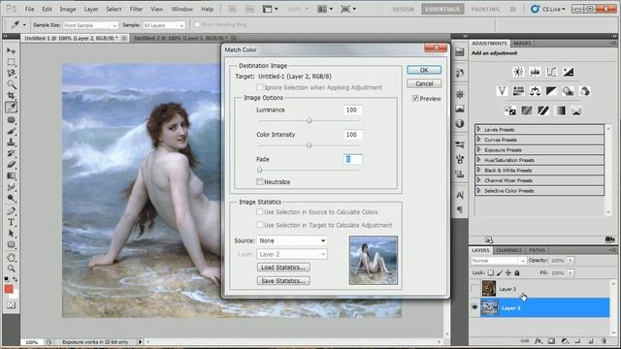This screenshot has height=349, width=621.
Task: Toggle Quick Mask mode icon
Action: [11, 305]
